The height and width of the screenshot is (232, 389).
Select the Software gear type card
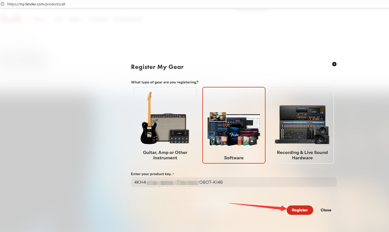point(234,125)
